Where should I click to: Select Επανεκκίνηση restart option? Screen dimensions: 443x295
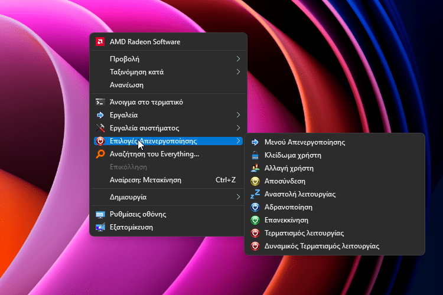tap(334, 220)
